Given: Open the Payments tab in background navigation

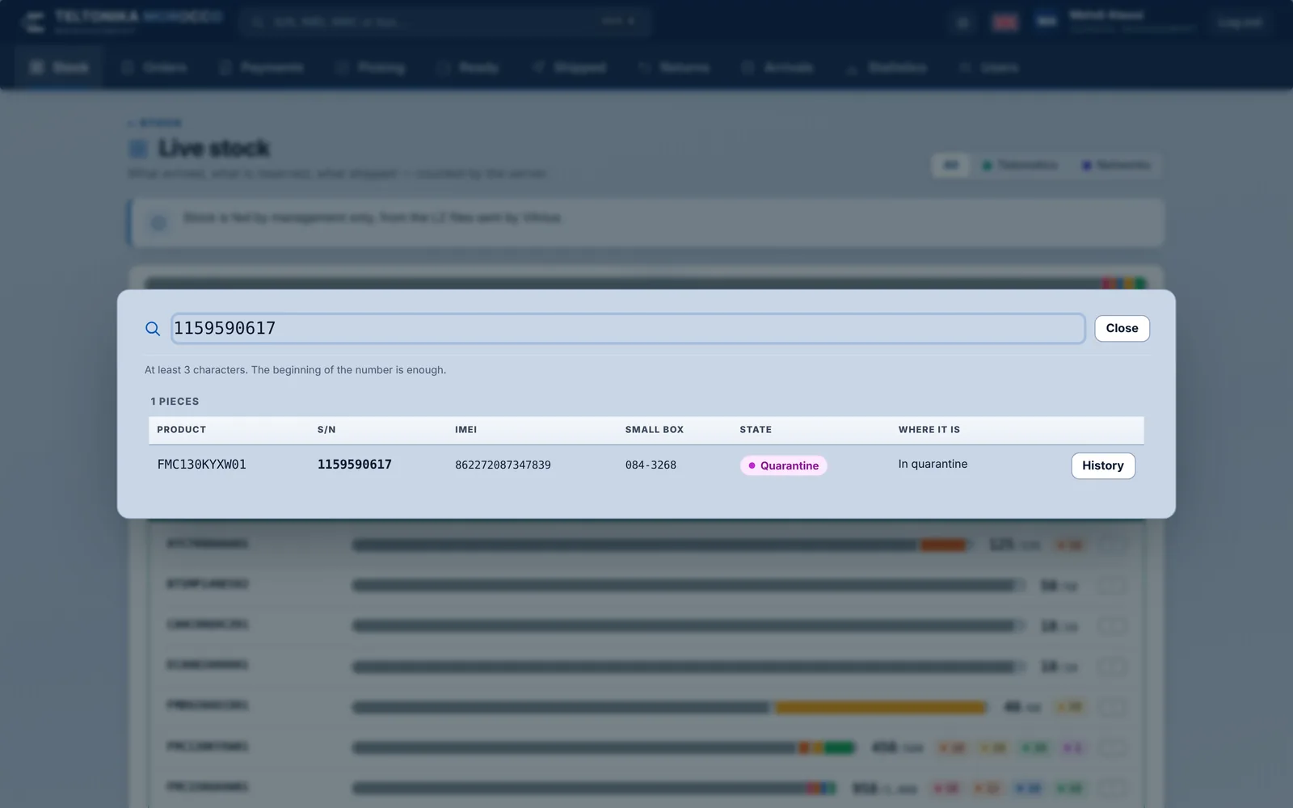Looking at the screenshot, I should [262, 67].
